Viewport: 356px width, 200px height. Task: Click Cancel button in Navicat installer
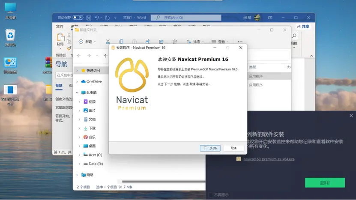point(233,148)
